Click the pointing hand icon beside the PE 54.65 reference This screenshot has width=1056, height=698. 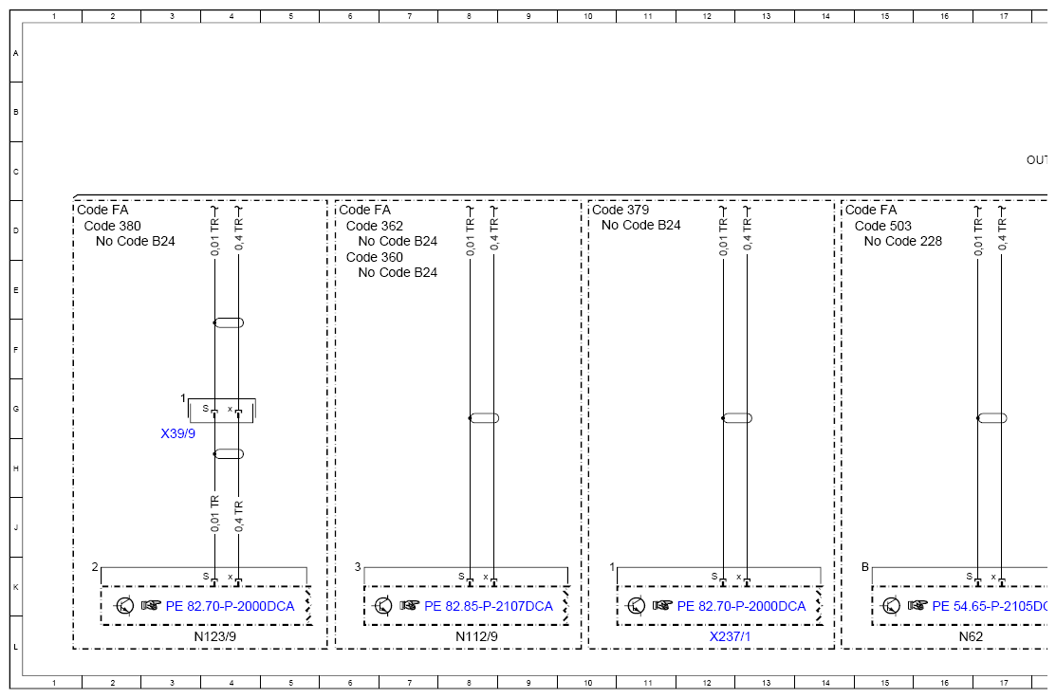pos(917,606)
